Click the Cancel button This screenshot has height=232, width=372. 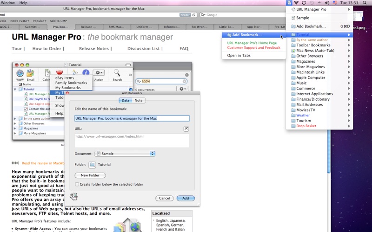165,198
